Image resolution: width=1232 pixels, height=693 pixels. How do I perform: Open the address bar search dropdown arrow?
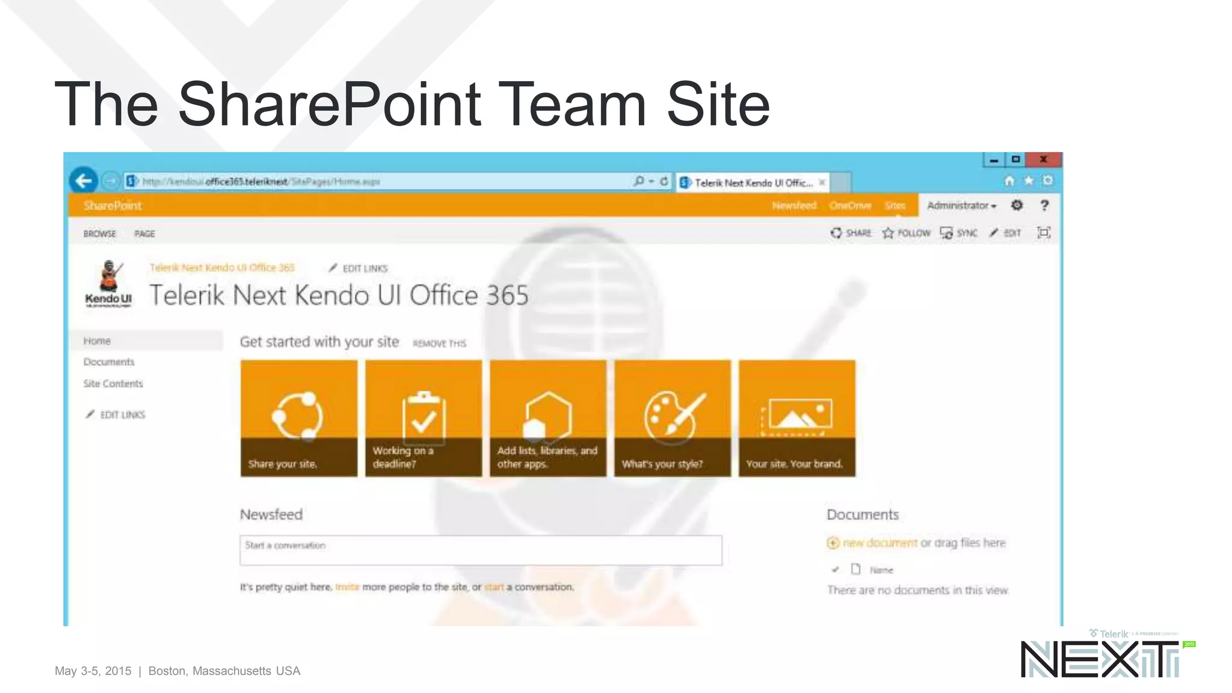point(651,181)
